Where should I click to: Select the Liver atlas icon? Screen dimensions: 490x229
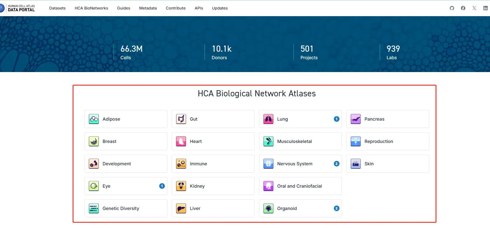(x=181, y=208)
